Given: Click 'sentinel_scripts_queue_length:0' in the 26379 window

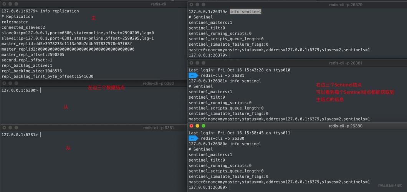Looking at the screenshot, I should tap(226, 39).
